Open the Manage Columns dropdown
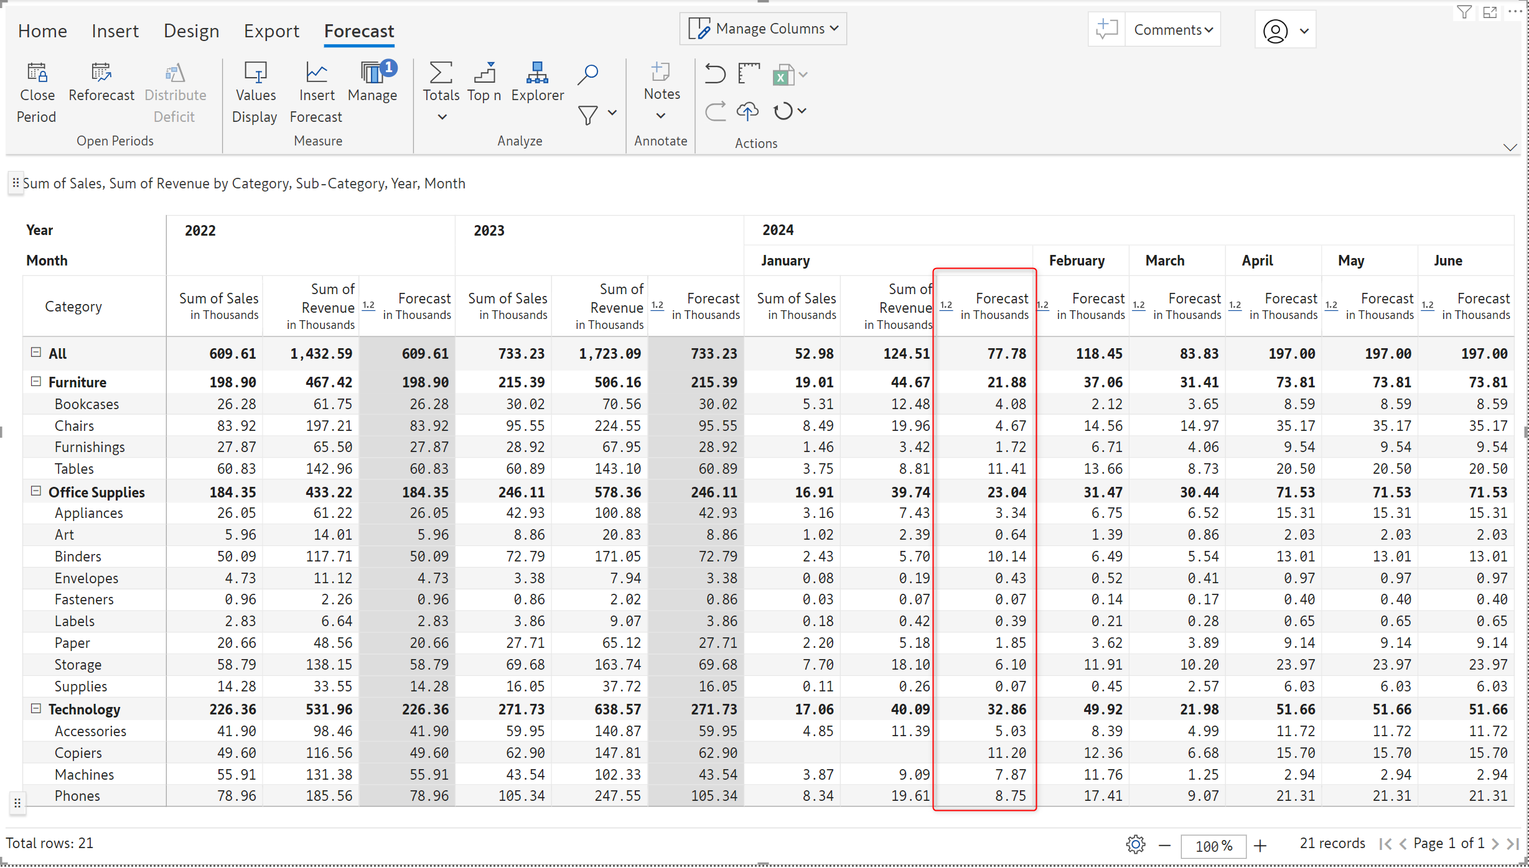The width and height of the screenshot is (1529, 868). 763,29
